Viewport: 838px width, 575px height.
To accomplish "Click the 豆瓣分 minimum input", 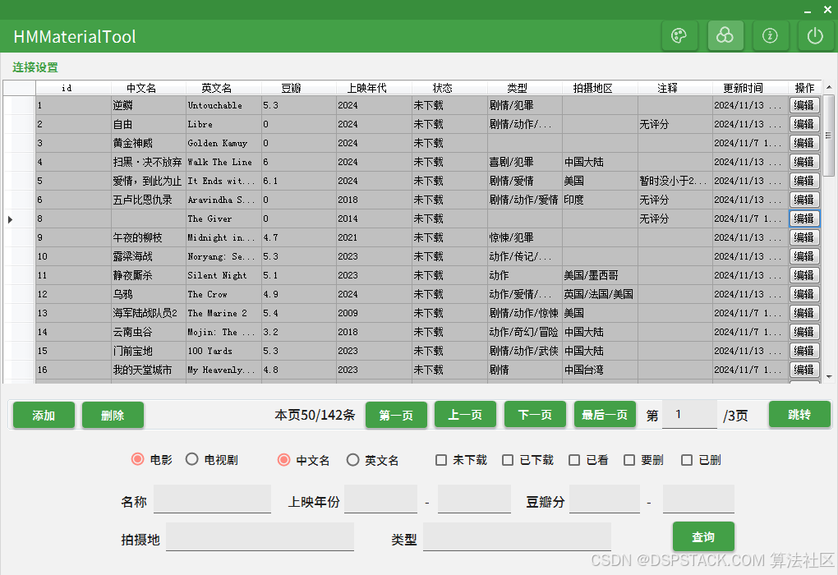I will pyautogui.click(x=605, y=499).
